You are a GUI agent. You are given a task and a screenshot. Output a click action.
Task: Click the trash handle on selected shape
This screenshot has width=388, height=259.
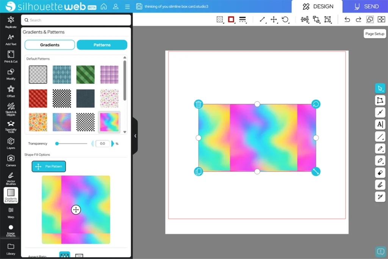click(199, 104)
